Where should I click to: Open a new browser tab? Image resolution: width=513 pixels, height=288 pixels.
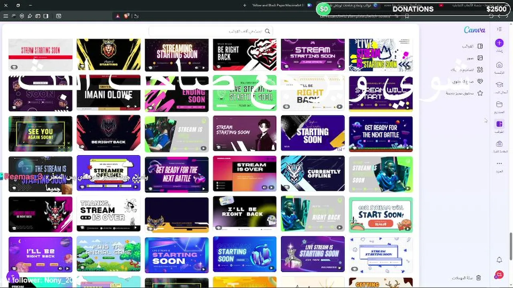coord(244,5)
